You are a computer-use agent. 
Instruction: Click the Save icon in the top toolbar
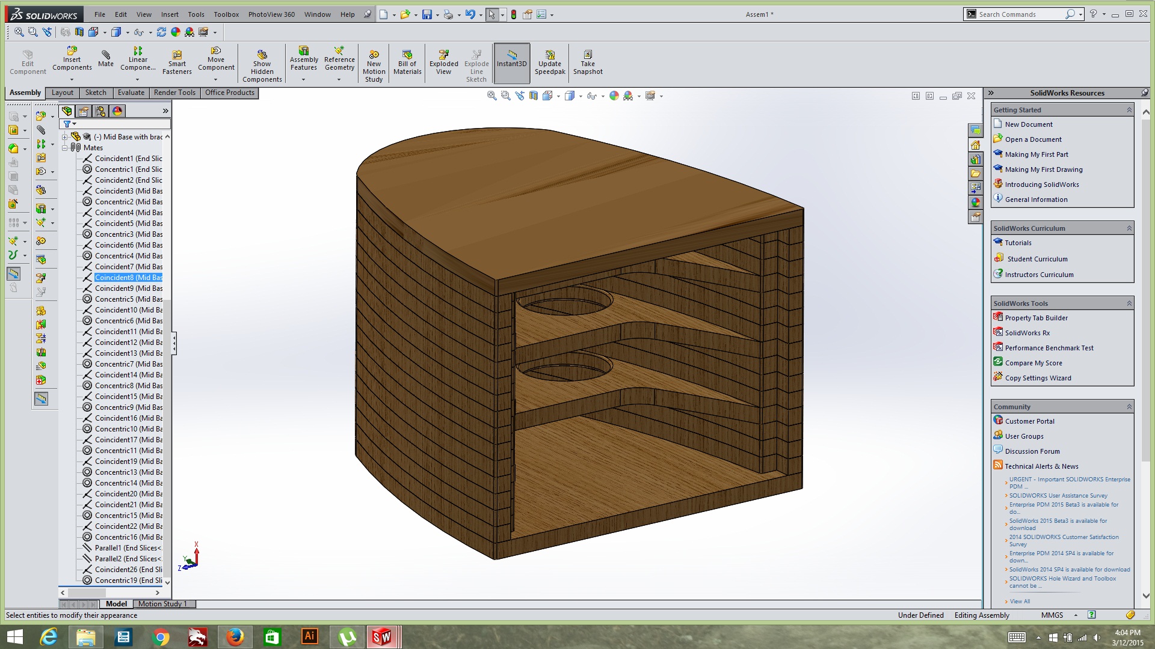click(x=427, y=14)
